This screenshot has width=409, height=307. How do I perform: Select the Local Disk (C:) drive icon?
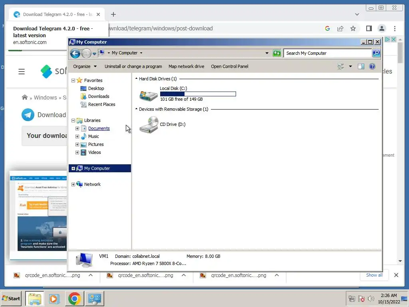(149, 96)
